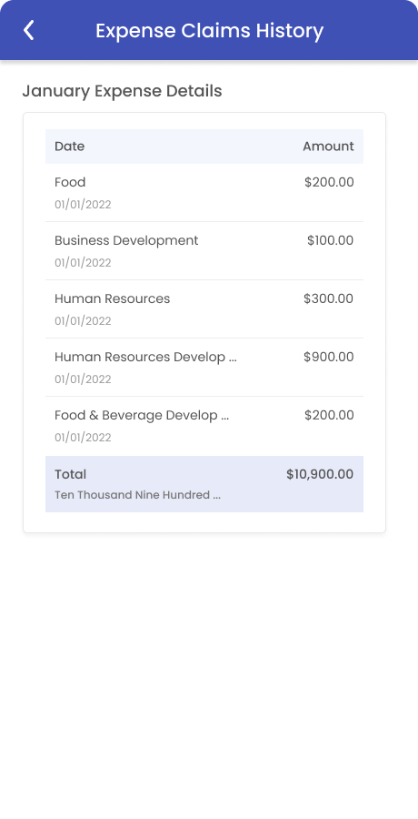Expand the truncated Human Resources Develop row
Viewport: 418px width, 819px height.
point(204,368)
